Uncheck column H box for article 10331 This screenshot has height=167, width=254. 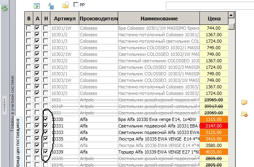click(46, 125)
